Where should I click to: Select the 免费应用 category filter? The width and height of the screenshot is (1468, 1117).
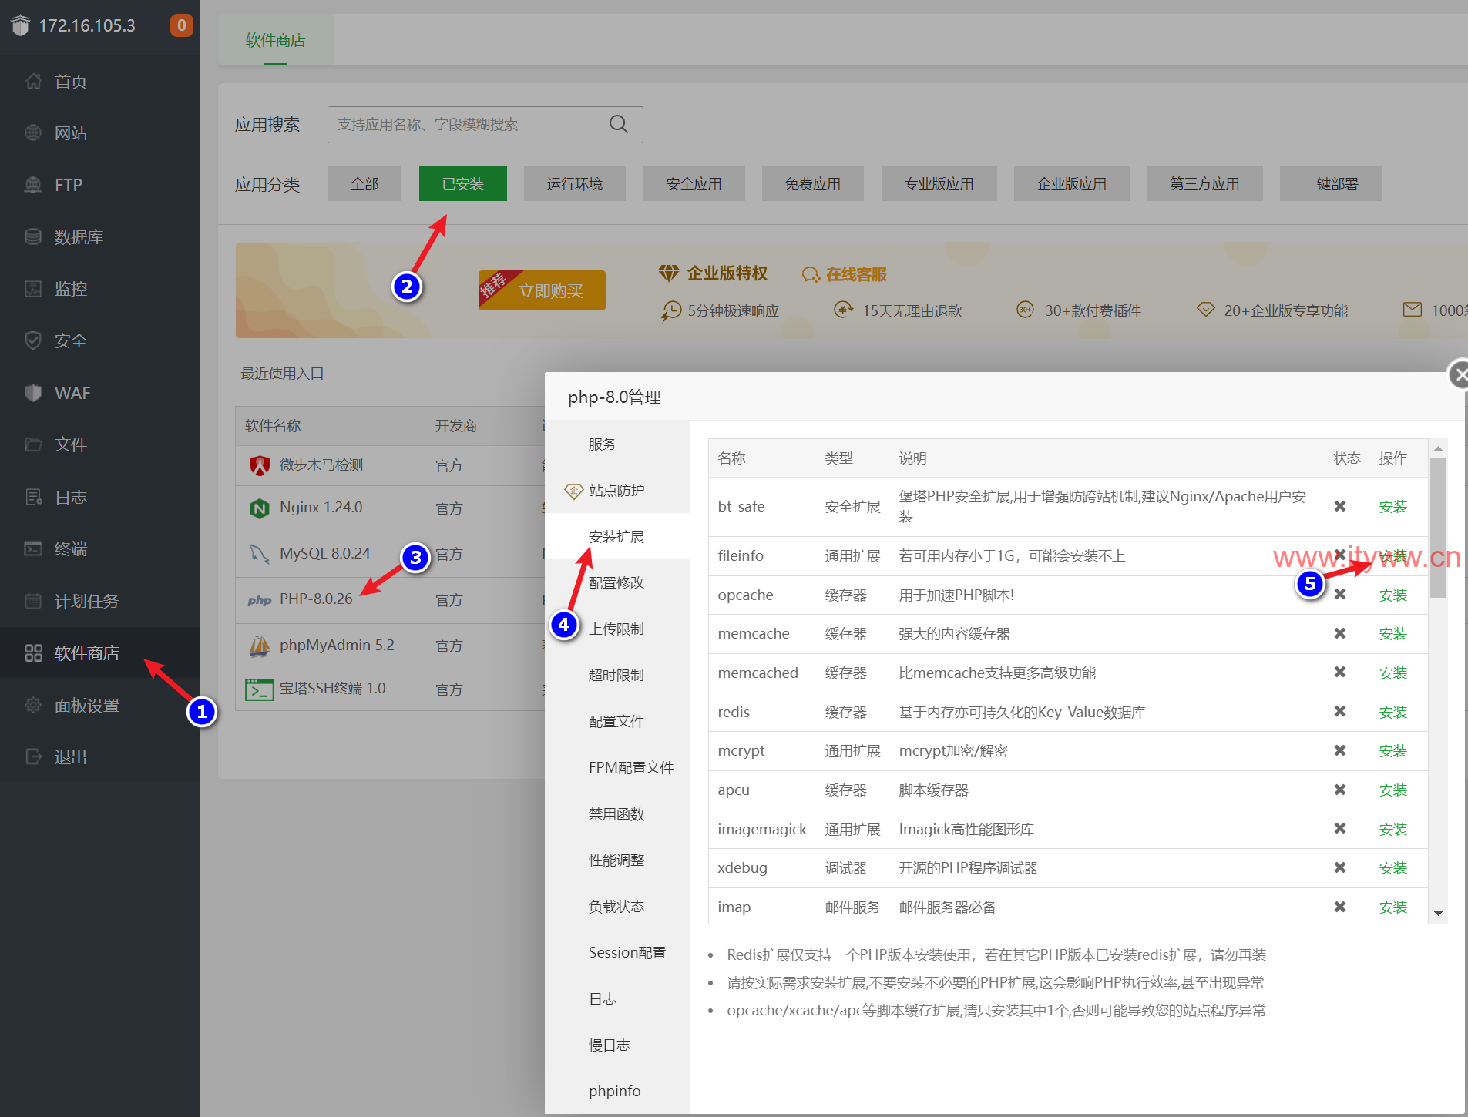pyautogui.click(x=813, y=184)
